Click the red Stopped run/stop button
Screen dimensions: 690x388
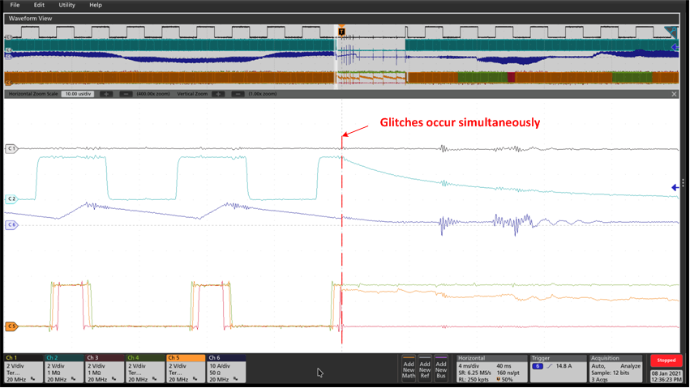click(666, 360)
